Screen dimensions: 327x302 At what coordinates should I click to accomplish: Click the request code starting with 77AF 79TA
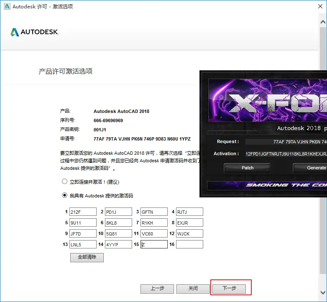click(142, 139)
